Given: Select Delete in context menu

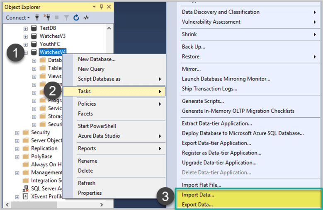Looking at the screenshot, I should 114,171.
